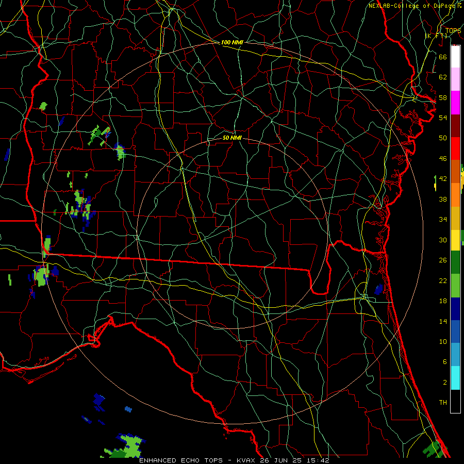This screenshot has width=464, height=464.
Task: Click the "ENHANCED ECHO TOPS" caption text
Action: pyautogui.click(x=181, y=460)
